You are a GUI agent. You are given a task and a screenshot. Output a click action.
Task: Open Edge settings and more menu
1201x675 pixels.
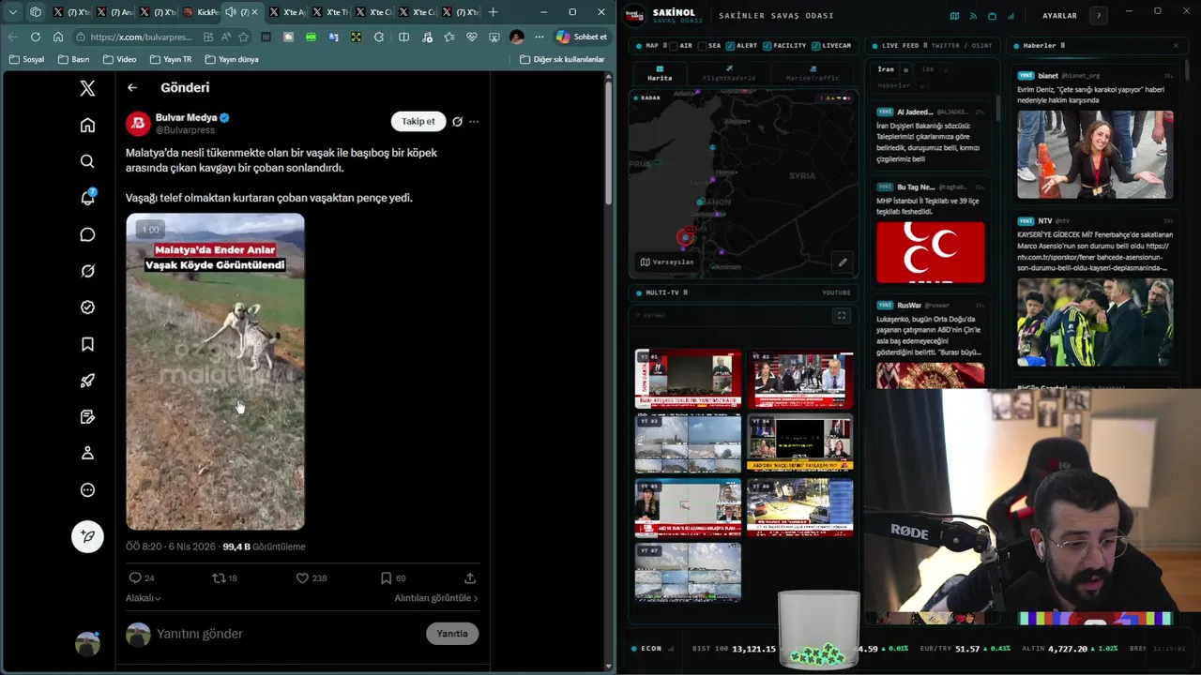539,37
